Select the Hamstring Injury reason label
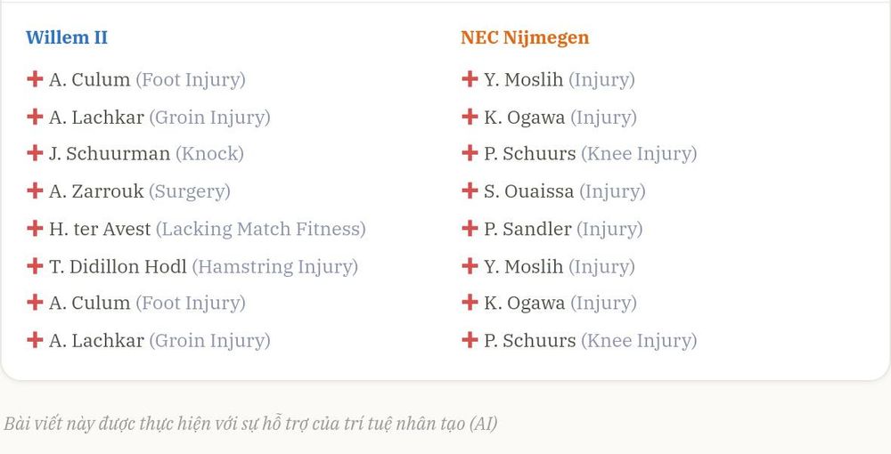This screenshot has width=891, height=454. click(275, 267)
